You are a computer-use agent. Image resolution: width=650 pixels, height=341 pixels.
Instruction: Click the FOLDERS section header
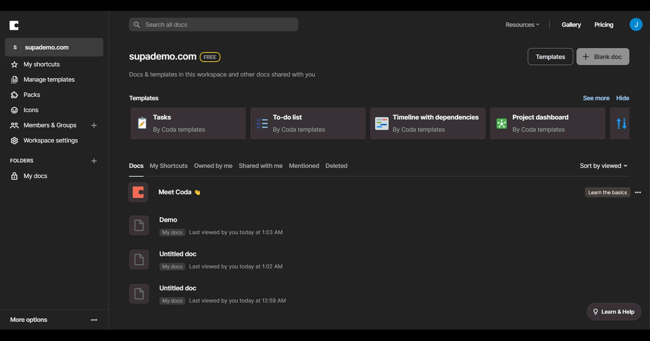click(x=22, y=161)
